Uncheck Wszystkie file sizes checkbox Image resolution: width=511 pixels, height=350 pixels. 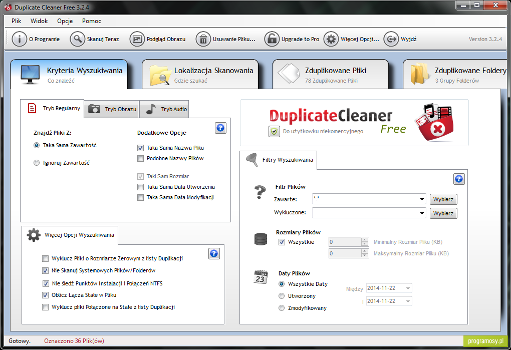[x=282, y=242]
